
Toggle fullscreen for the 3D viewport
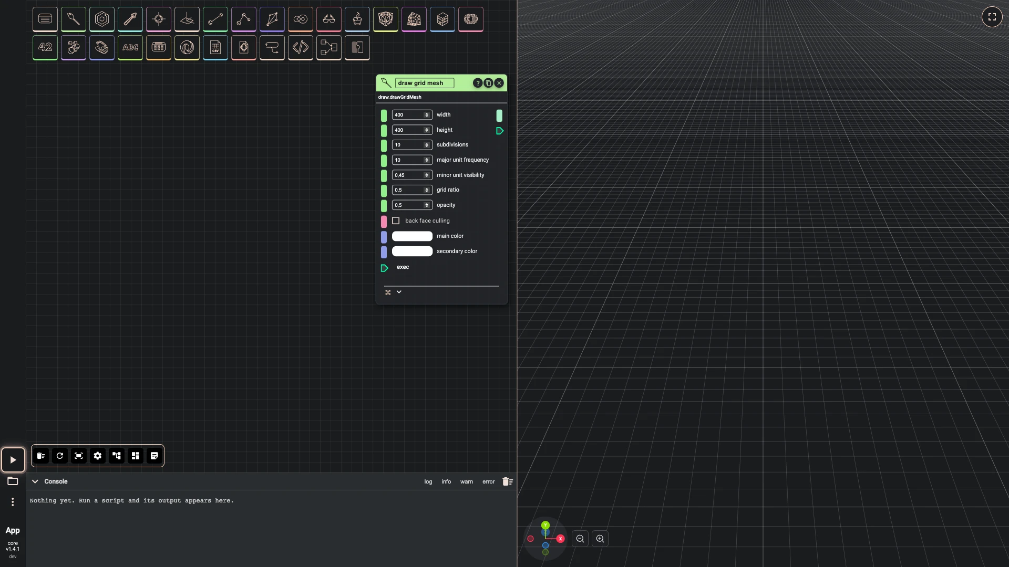click(992, 17)
